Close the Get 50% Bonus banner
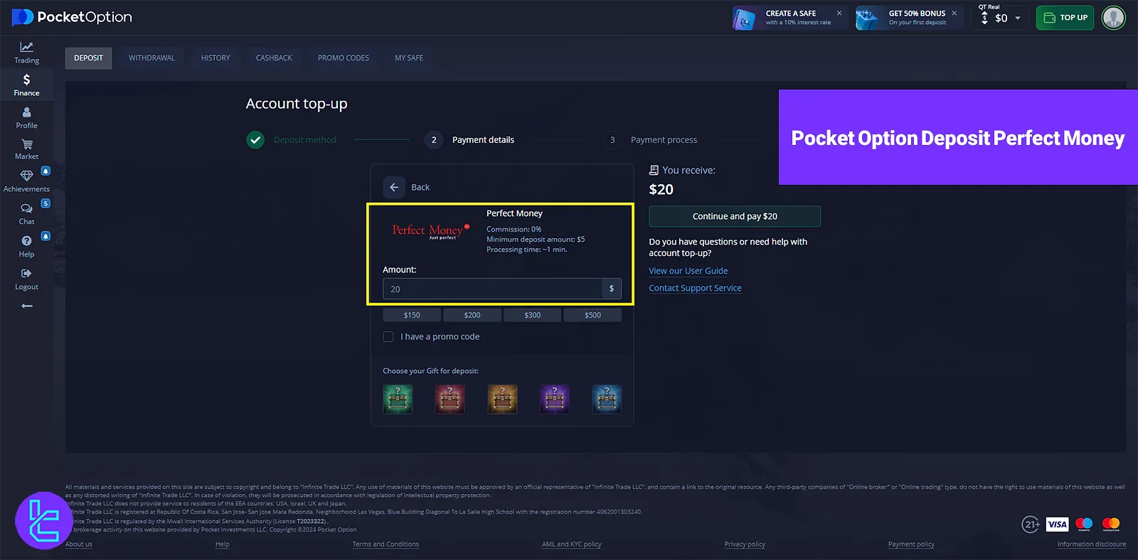1138x560 pixels. coord(954,13)
